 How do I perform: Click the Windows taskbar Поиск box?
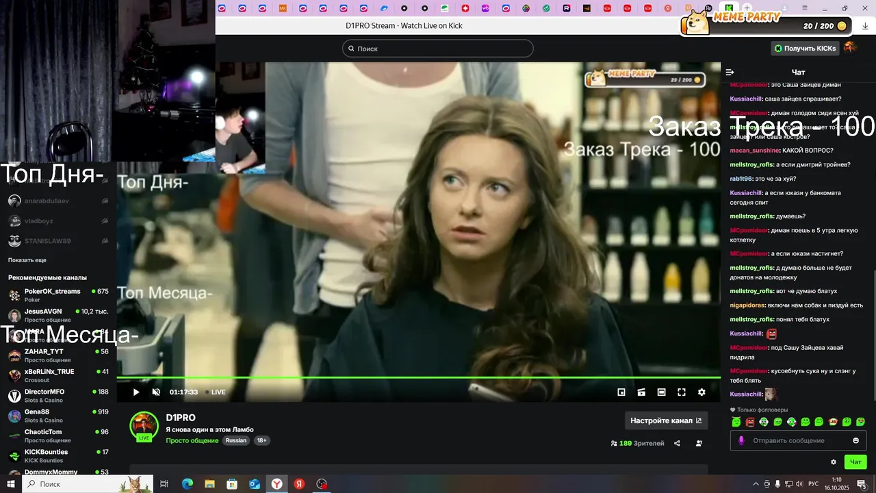pyautogui.click(x=88, y=484)
